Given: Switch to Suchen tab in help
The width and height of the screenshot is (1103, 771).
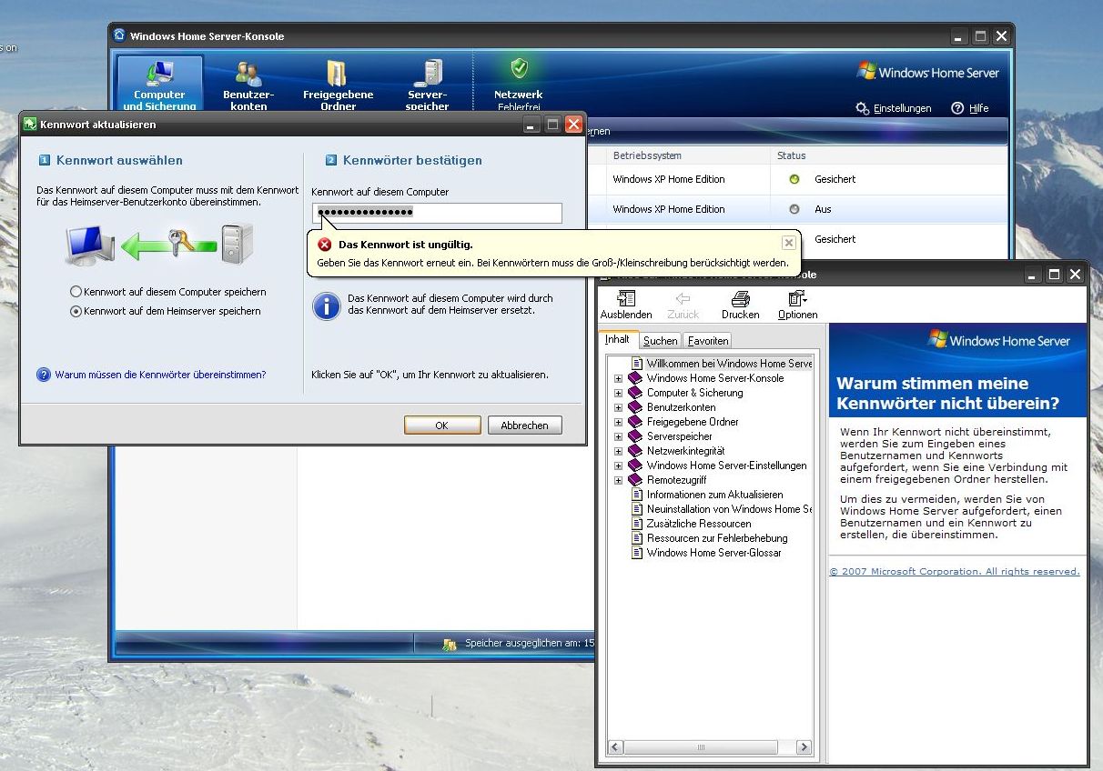Looking at the screenshot, I should click(x=660, y=341).
